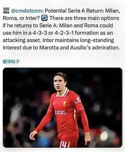The width and height of the screenshot is (125, 152).
Task: Click the text Roma, or Inter?
Action: coord(21,18)
